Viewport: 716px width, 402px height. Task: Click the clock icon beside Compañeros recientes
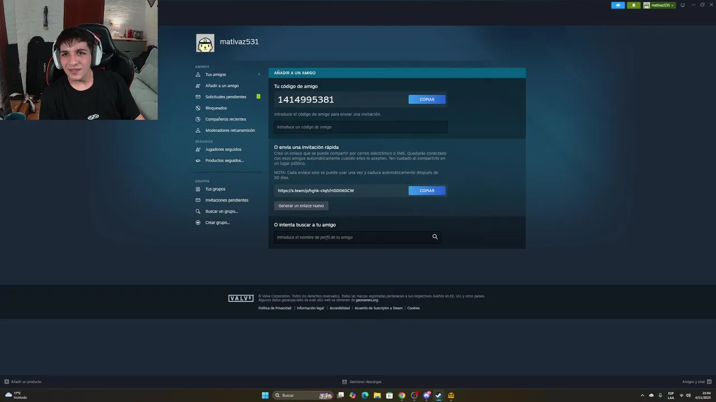tap(198, 119)
